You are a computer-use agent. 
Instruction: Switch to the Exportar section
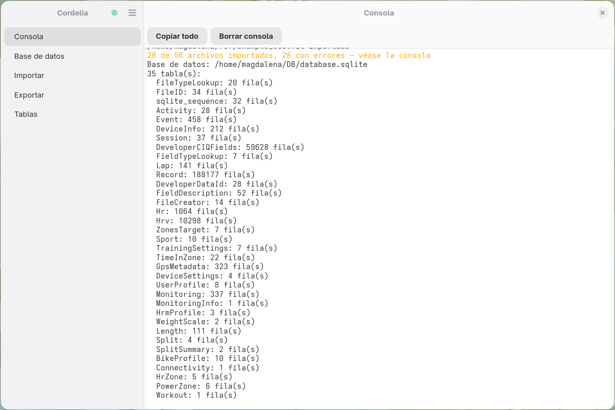tap(72, 95)
